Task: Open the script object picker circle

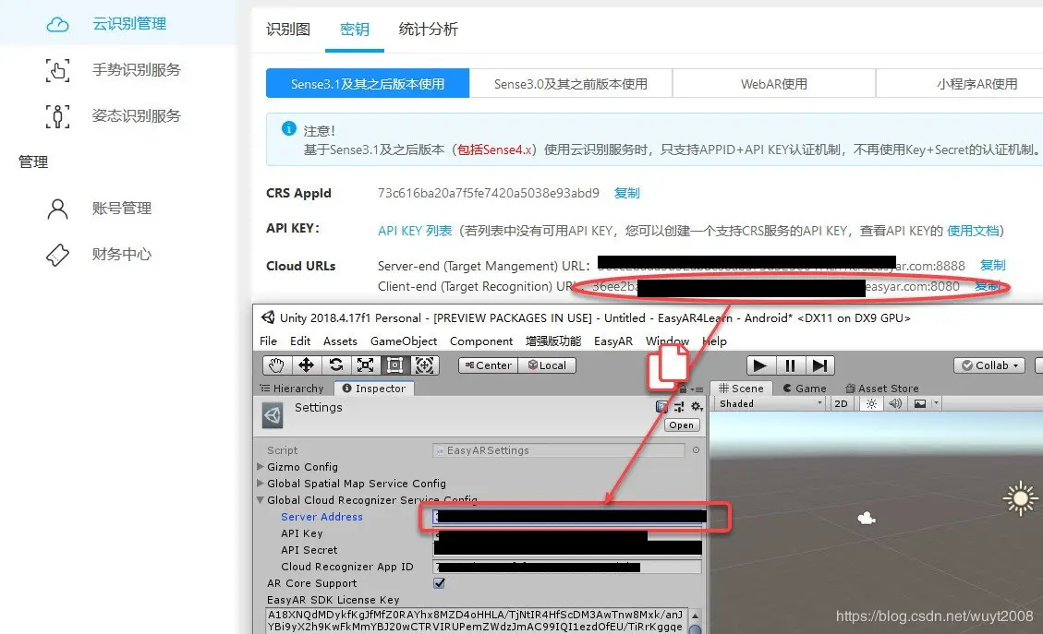Action: tap(696, 450)
